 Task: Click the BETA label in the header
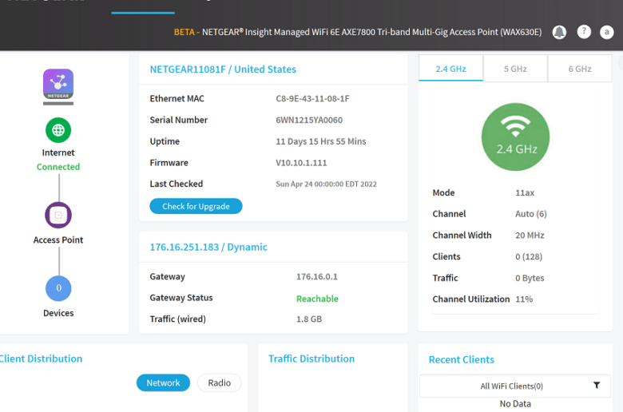coord(185,32)
